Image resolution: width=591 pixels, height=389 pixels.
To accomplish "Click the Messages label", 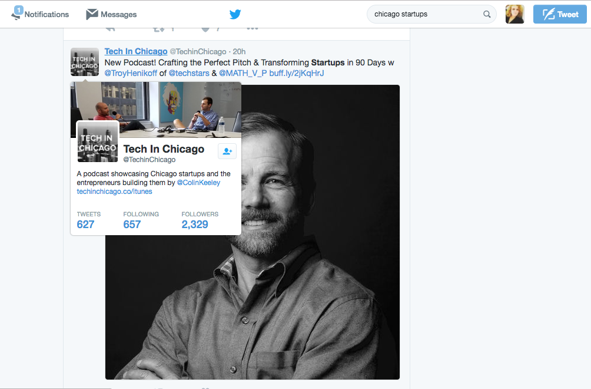I will [119, 14].
